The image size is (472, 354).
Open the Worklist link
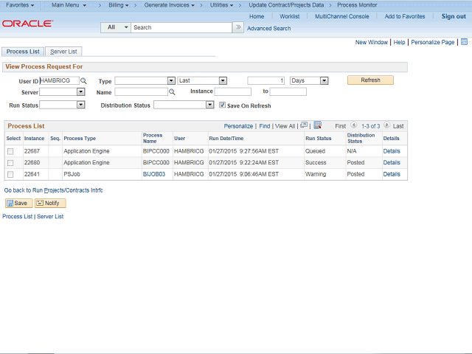pyautogui.click(x=290, y=16)
